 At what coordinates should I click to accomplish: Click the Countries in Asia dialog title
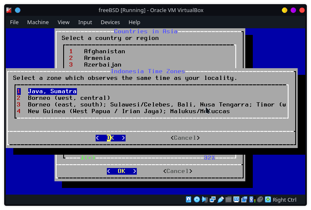click(x=146, y=31)
